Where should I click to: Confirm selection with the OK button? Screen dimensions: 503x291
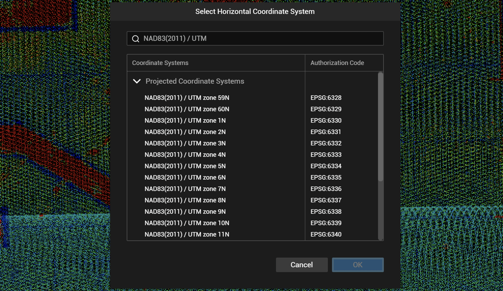point(357,265)
